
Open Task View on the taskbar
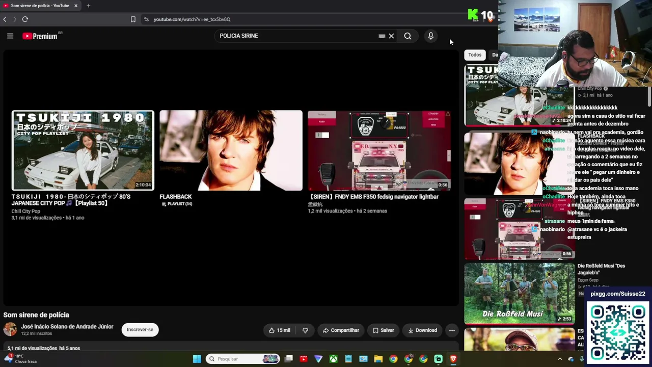tap(289, 359)
